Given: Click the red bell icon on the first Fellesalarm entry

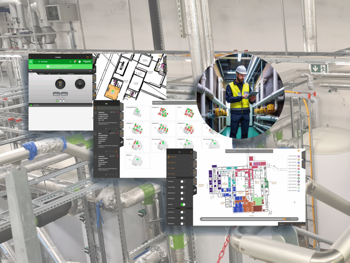Looking at the screenshot, I should 117,112.
